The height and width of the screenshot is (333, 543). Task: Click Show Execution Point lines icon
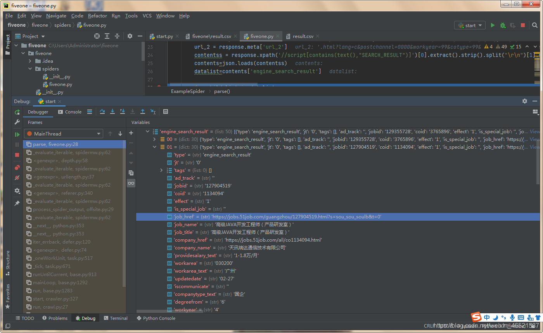(x=90, y=112)
